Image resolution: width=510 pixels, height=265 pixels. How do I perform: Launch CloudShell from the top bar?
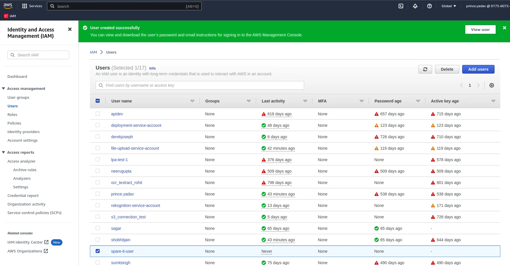[401, 6]
